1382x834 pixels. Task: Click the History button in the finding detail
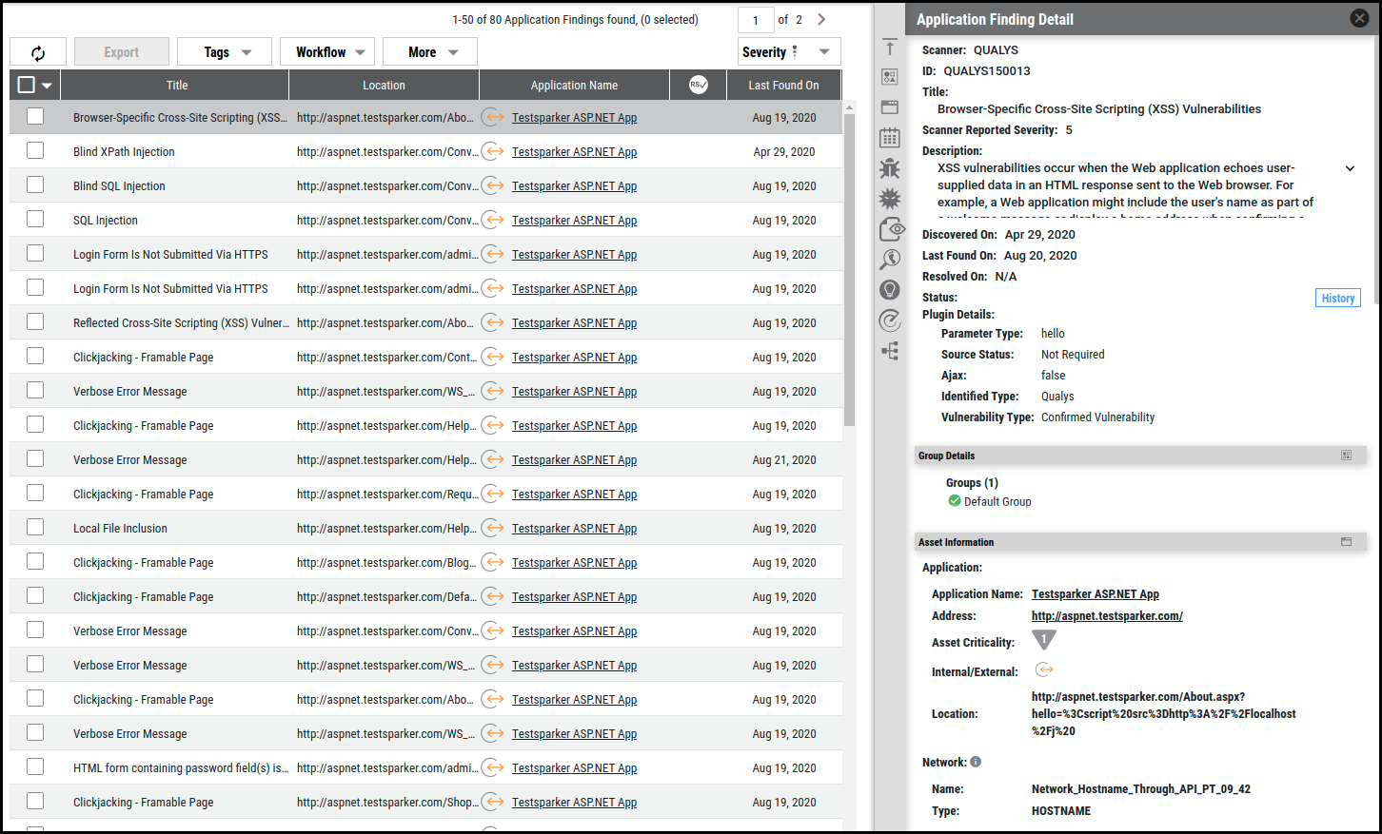point(1337,298)
